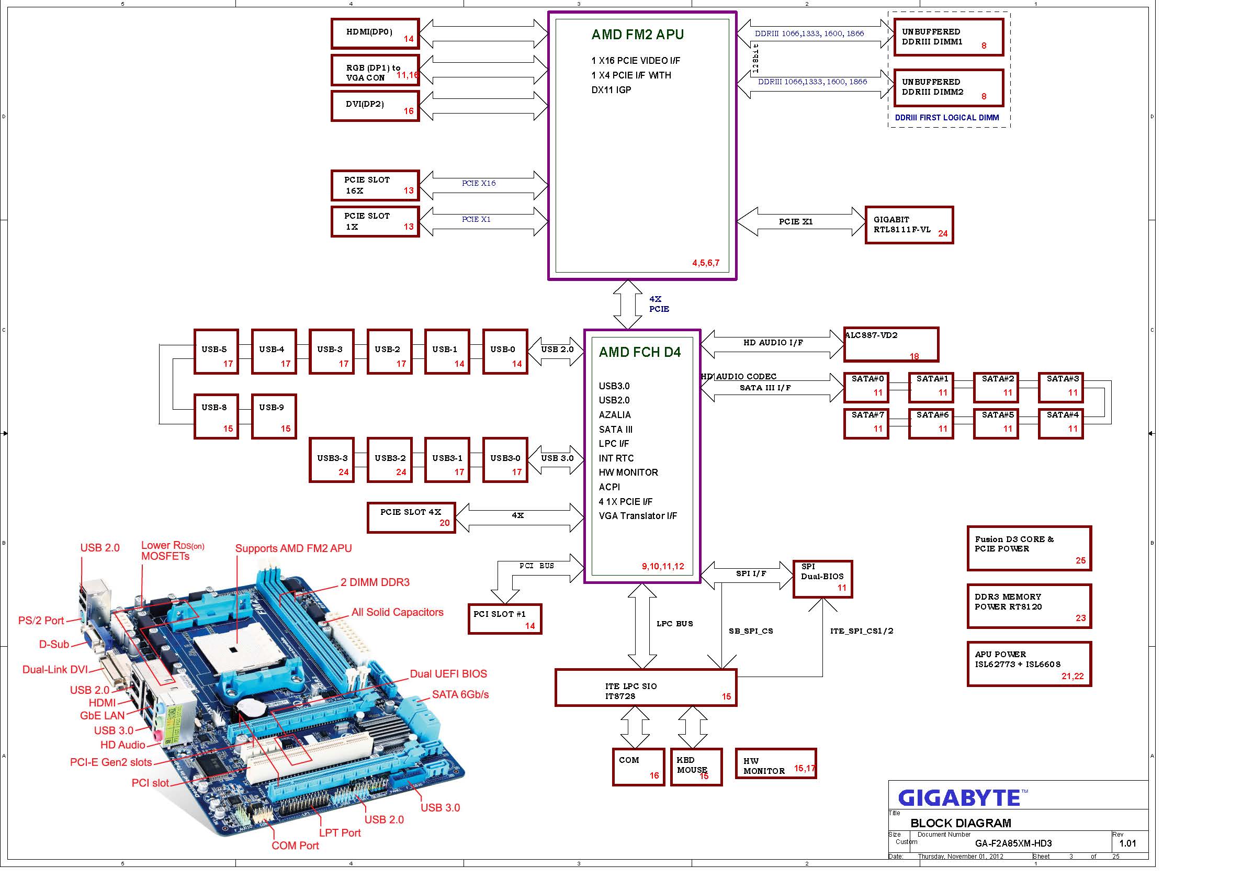Click the PCIE SLOT 4X box

[x=411, y=517]
